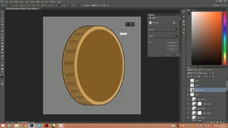This screenshot has height=128, width=228.
Task: Toggle warp mode icon in options bar
Action: [100, 5]
